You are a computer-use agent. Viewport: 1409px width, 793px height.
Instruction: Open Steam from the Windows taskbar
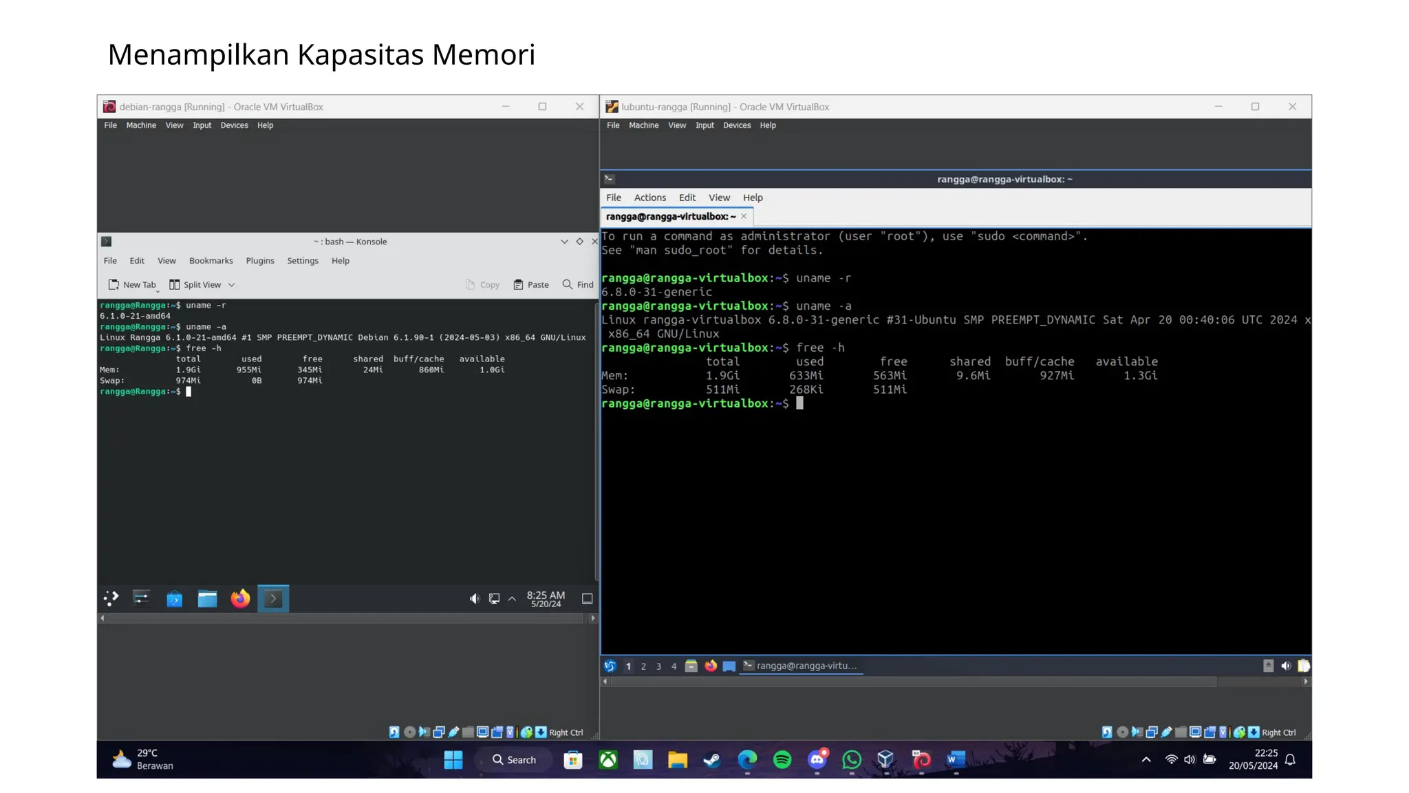click(712, 760)
